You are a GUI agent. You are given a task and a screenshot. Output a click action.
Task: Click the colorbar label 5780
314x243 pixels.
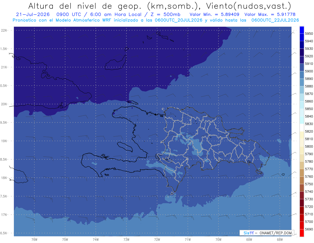pos(309,161)
